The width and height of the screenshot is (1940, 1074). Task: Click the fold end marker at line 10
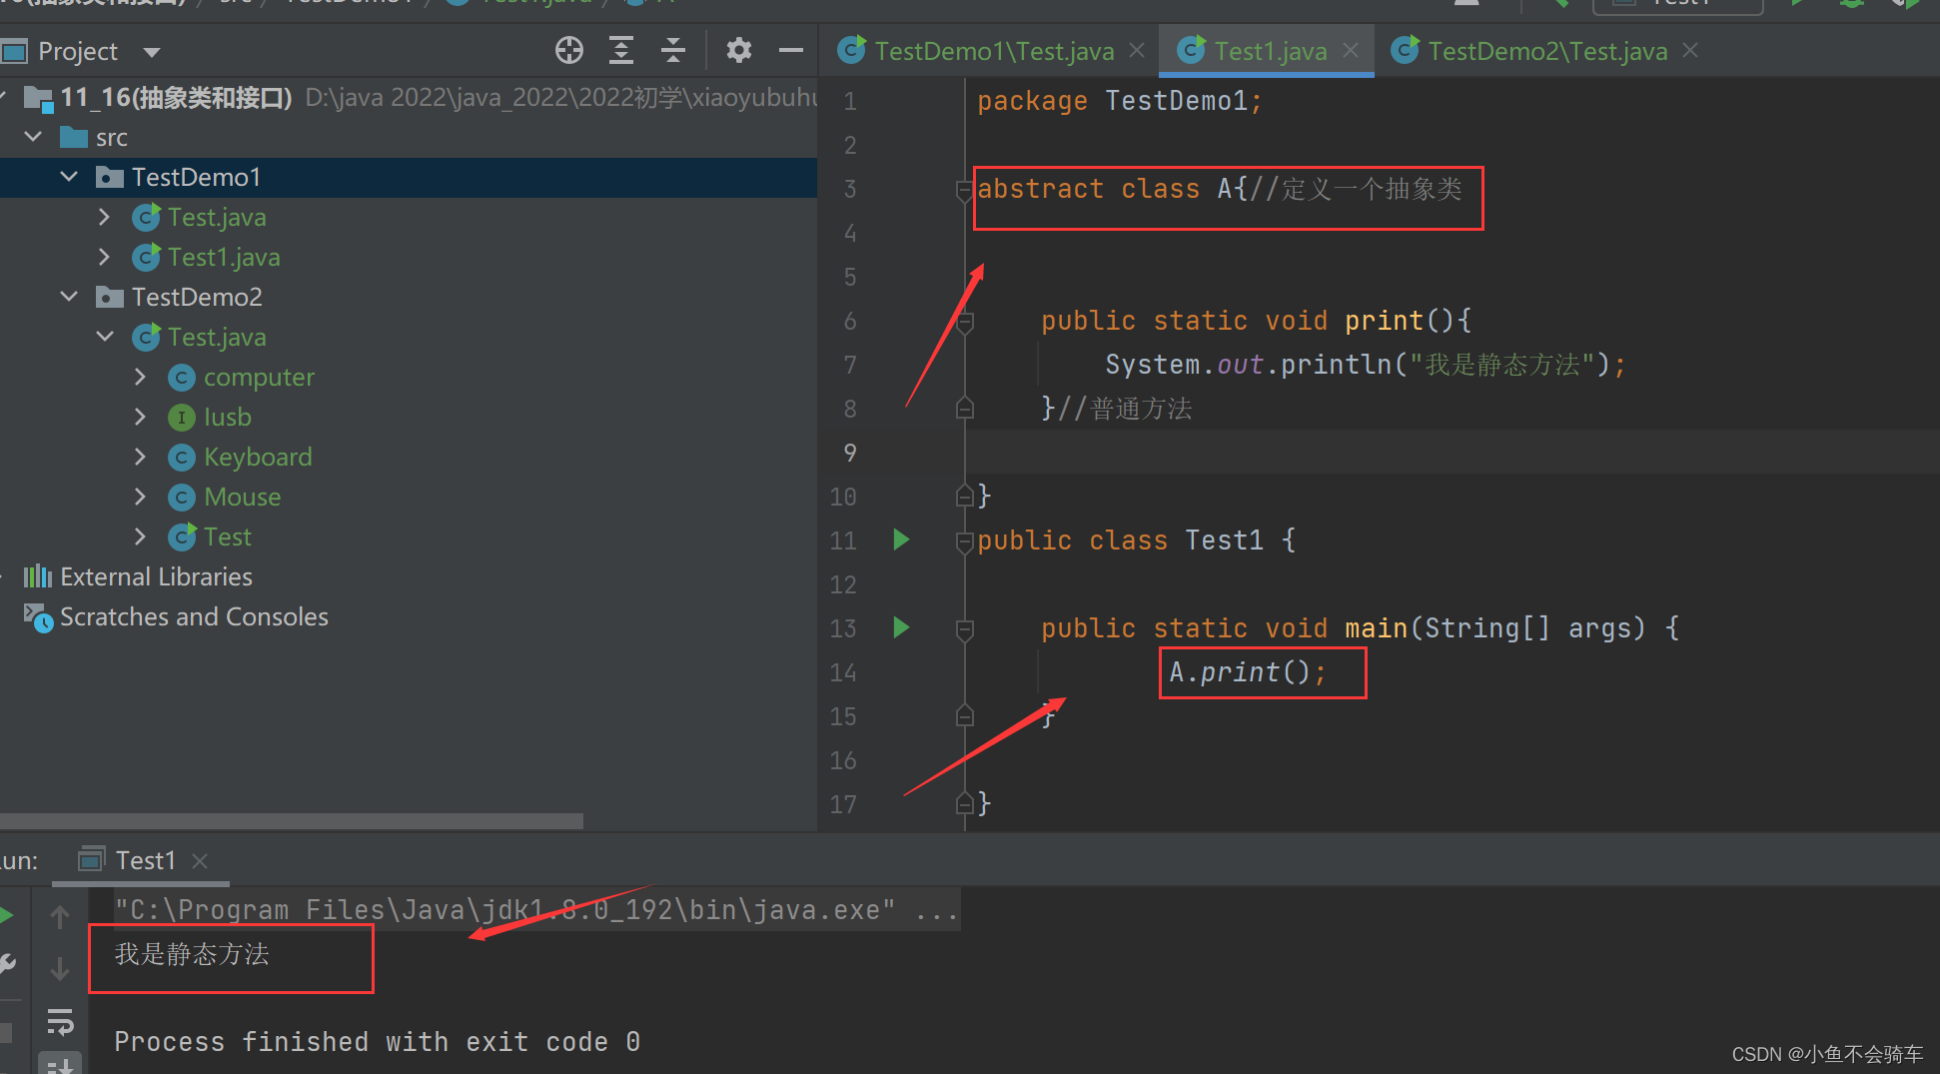pyautogui.click(x=964, y=496)
